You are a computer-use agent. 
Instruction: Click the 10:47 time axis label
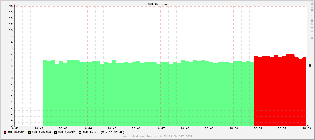pyautogui.click(x=161, y=128)
